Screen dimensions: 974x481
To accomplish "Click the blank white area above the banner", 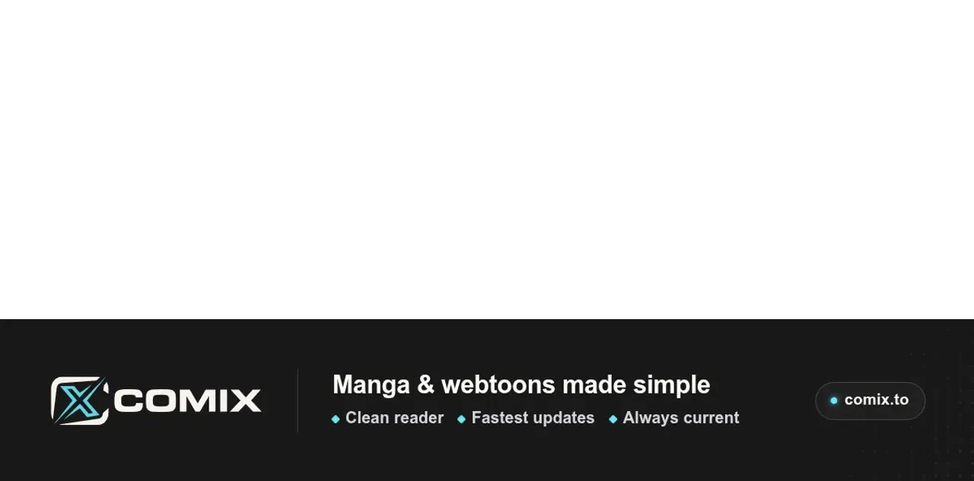I will click(x=487, y=160).
